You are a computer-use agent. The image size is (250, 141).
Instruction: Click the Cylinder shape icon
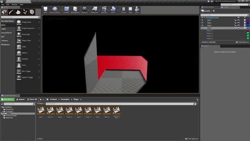point(19,59)
